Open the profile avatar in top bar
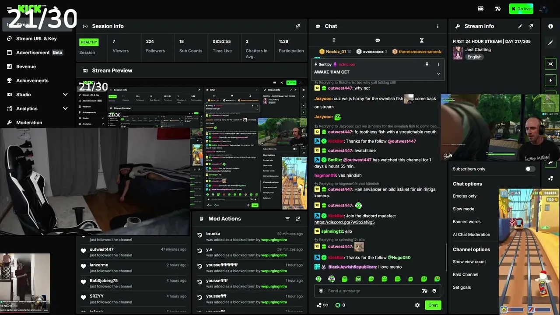The image size is (560, 315). coord(544,9)
